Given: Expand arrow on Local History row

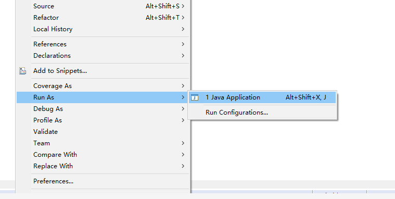Looking at the screenshot, I should click(183, 29).
